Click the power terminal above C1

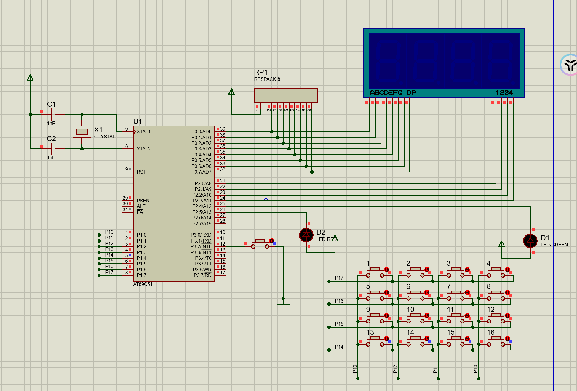pos(30,78)
